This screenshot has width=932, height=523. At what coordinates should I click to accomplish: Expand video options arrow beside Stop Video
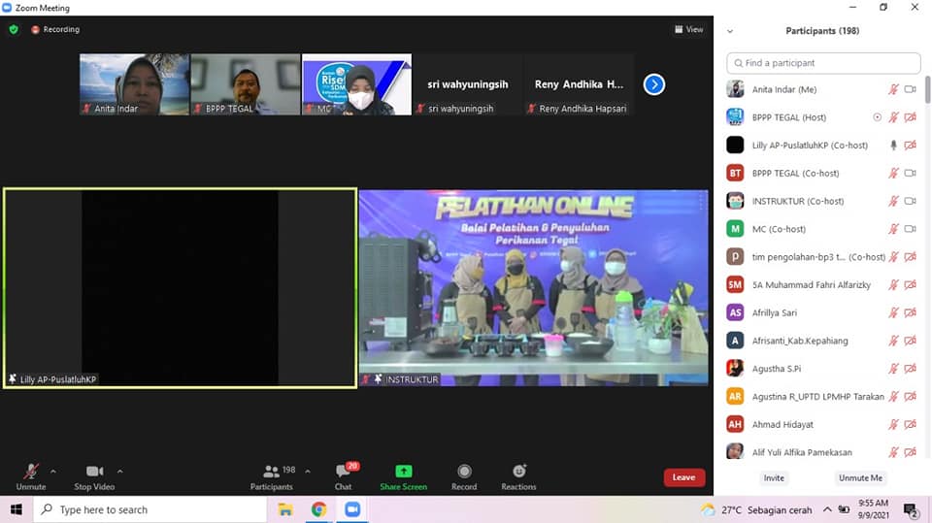coord(120,472)
